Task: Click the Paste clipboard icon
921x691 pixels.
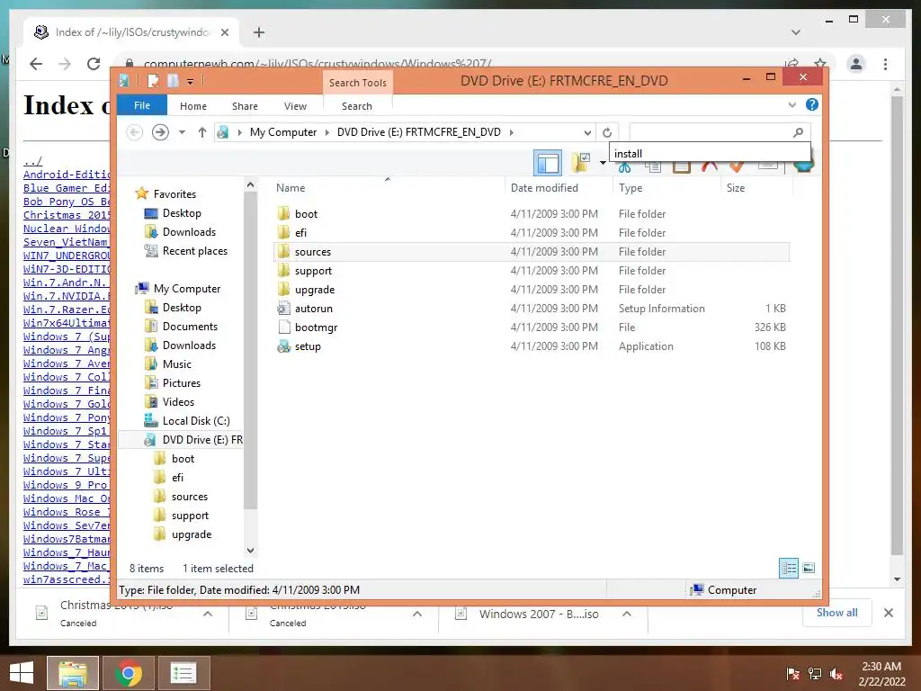Action: click(682, 166)
